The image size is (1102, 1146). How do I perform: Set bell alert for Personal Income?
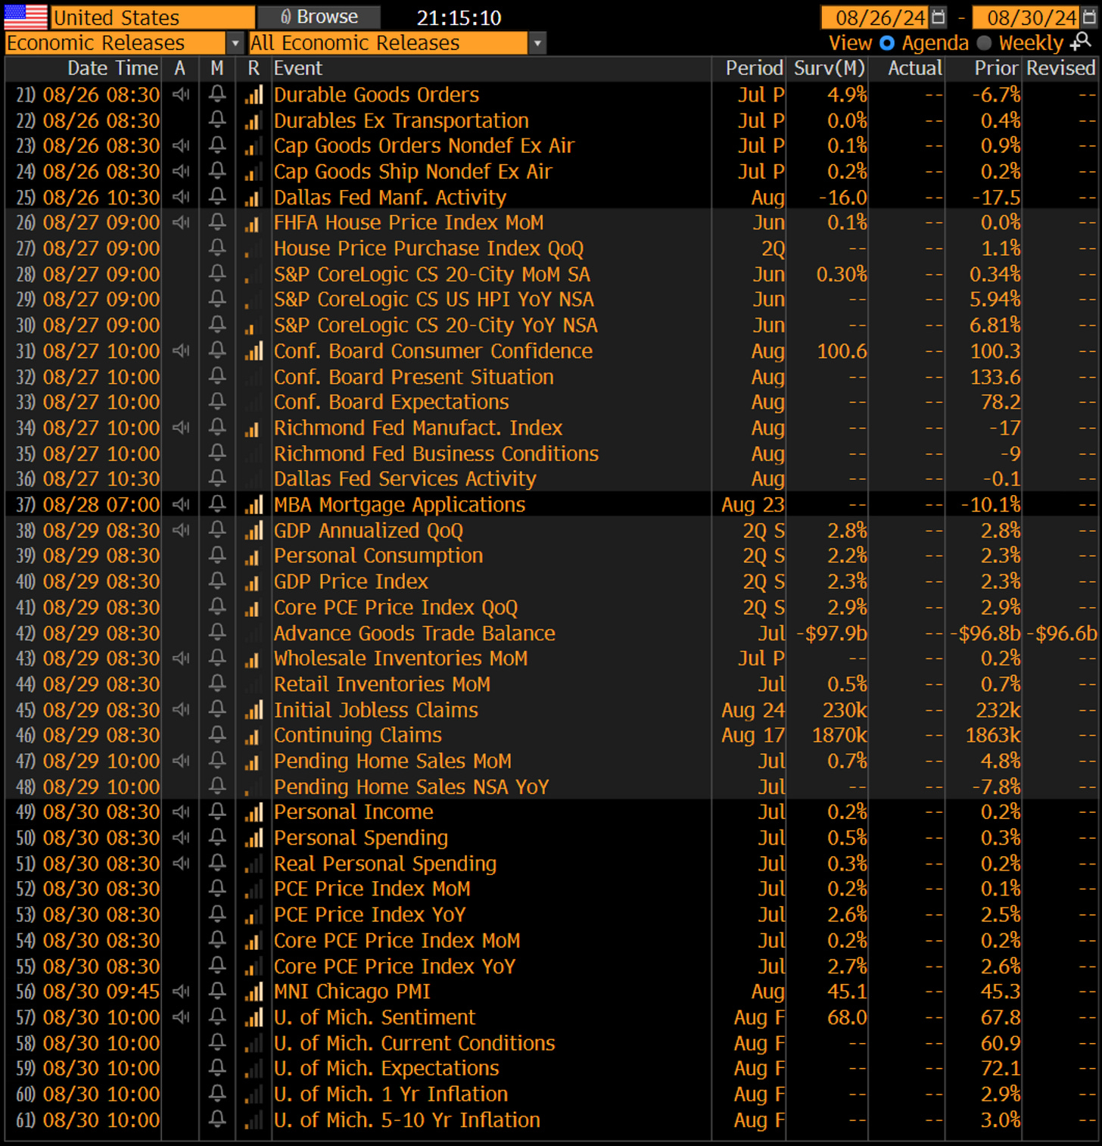click(x=217, y=811)
